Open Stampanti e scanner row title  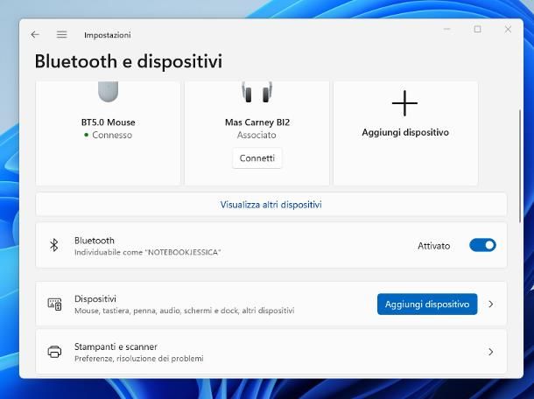[x=116, y=346]
